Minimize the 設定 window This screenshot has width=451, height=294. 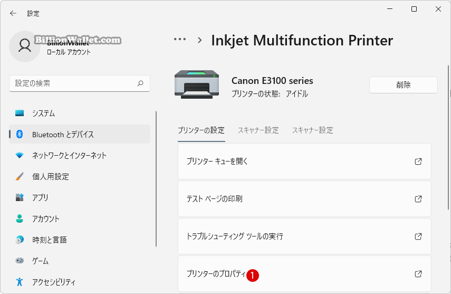390,9
